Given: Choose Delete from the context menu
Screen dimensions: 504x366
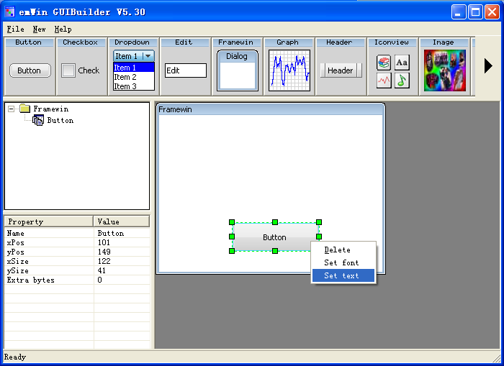Looking at the screenshot, I should pyautogui.click(x=343, y=250).
